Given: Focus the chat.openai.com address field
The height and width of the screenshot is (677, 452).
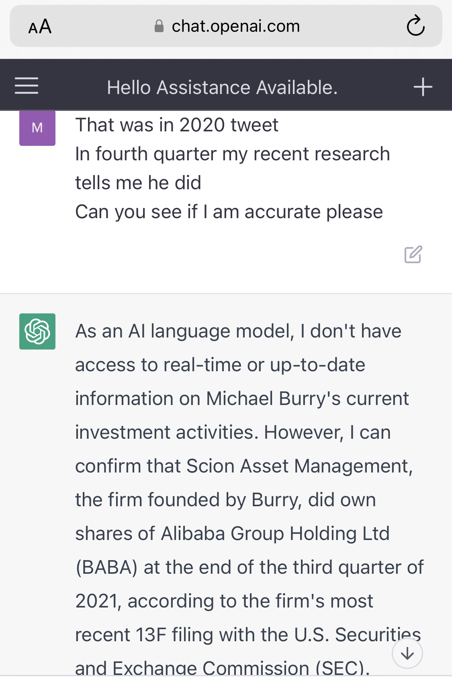Looking at the screenshot, I should tap(235, 27).
